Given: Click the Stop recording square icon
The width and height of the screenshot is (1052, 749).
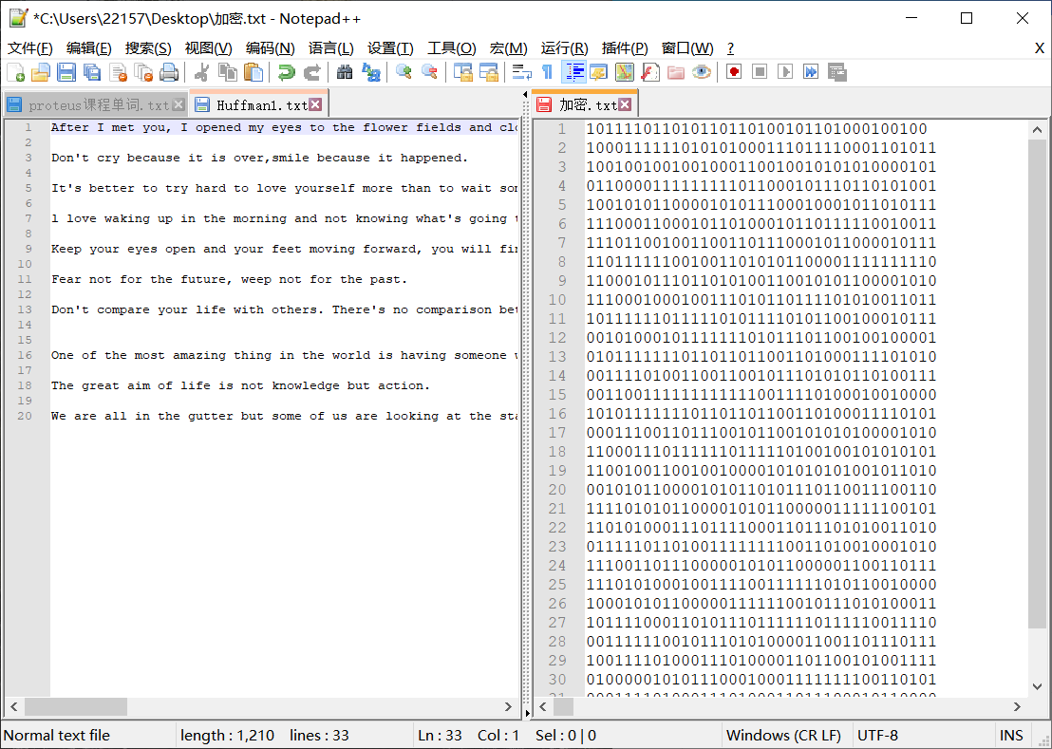Looking at the screenshot, I should (x=760, y=72).
